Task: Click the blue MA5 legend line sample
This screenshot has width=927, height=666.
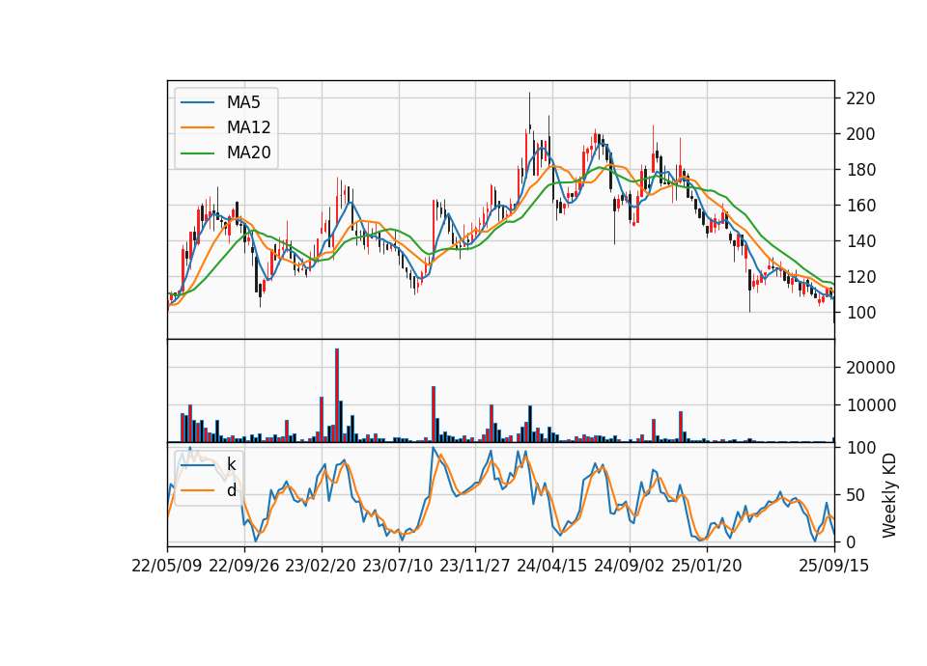Action: [x=197, y=102]
